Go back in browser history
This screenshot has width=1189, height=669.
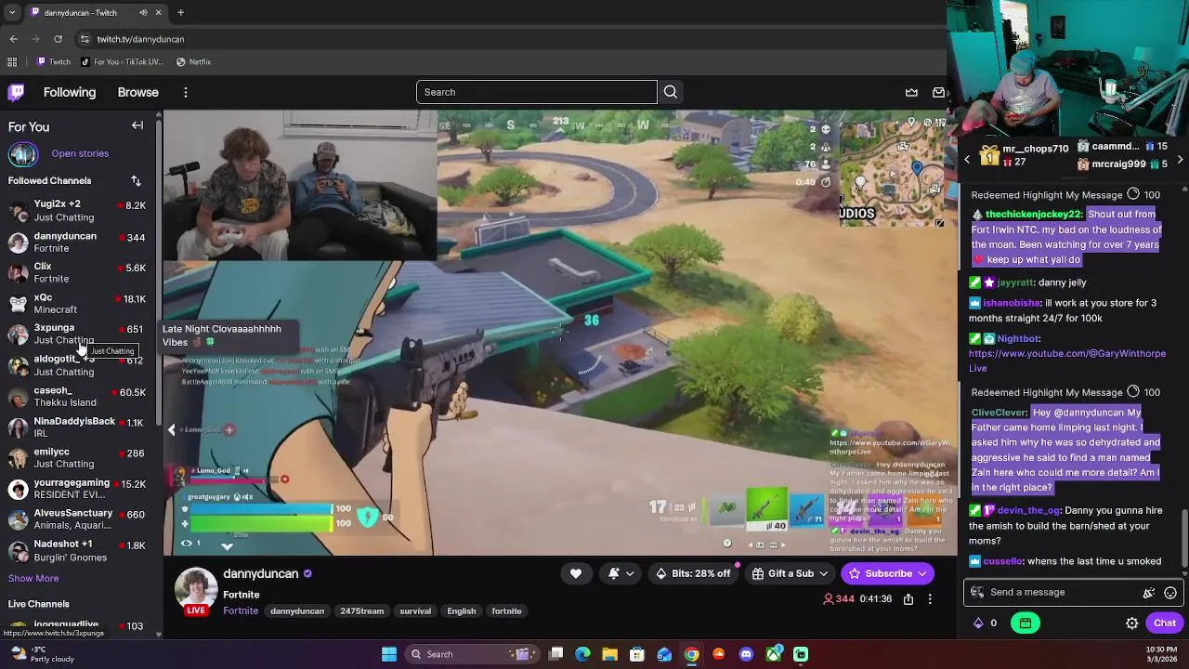click(x=13, y=39)
